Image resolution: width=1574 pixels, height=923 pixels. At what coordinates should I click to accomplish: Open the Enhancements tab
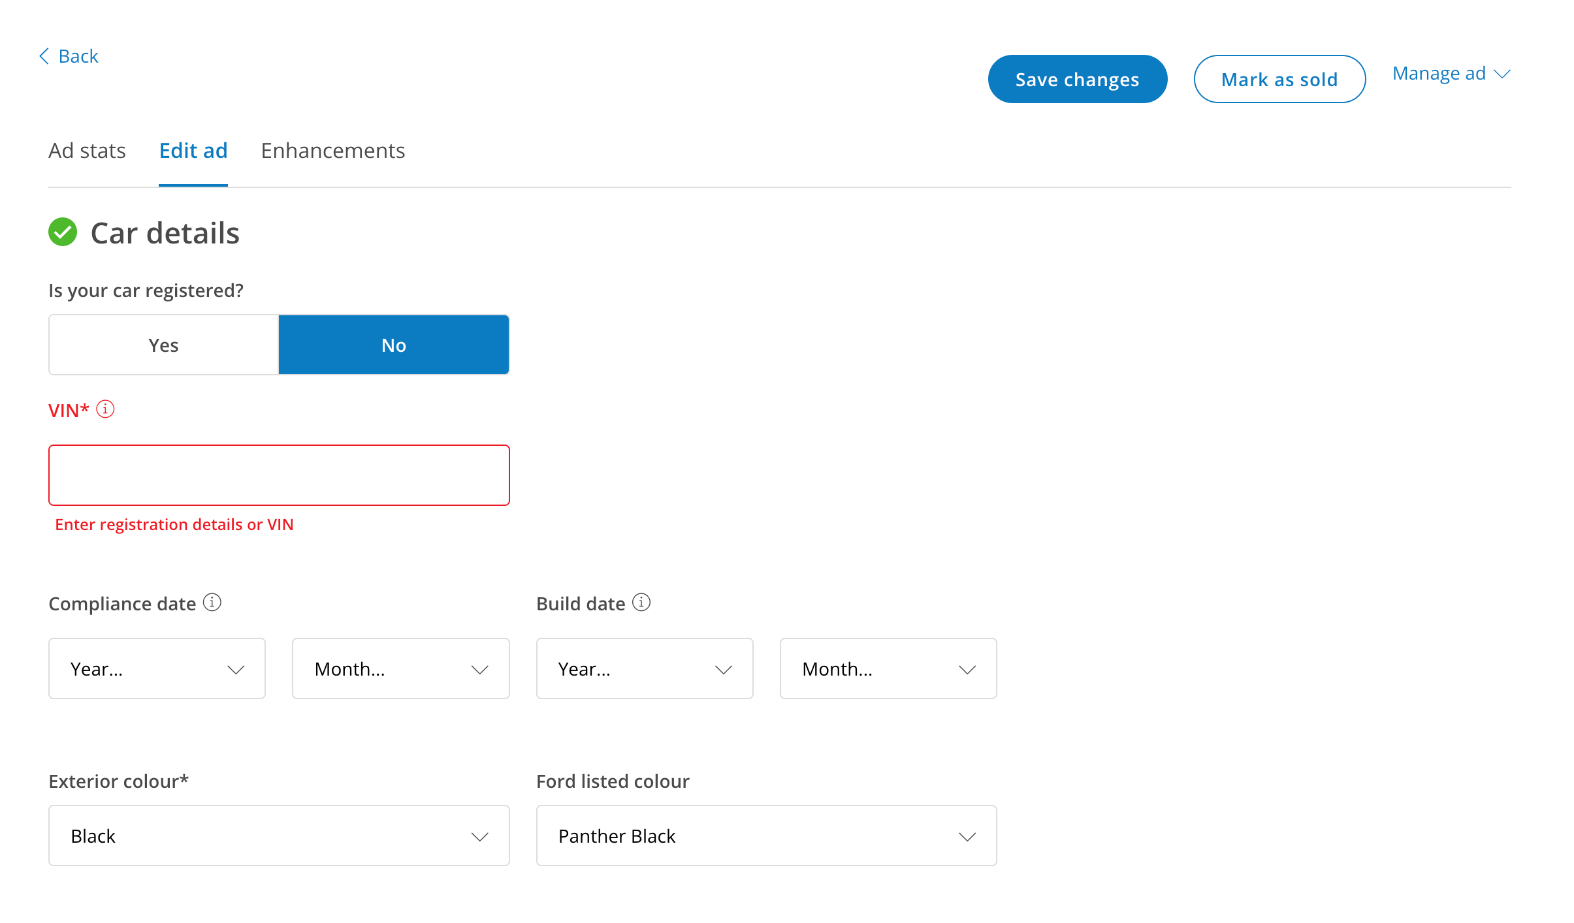332,151
